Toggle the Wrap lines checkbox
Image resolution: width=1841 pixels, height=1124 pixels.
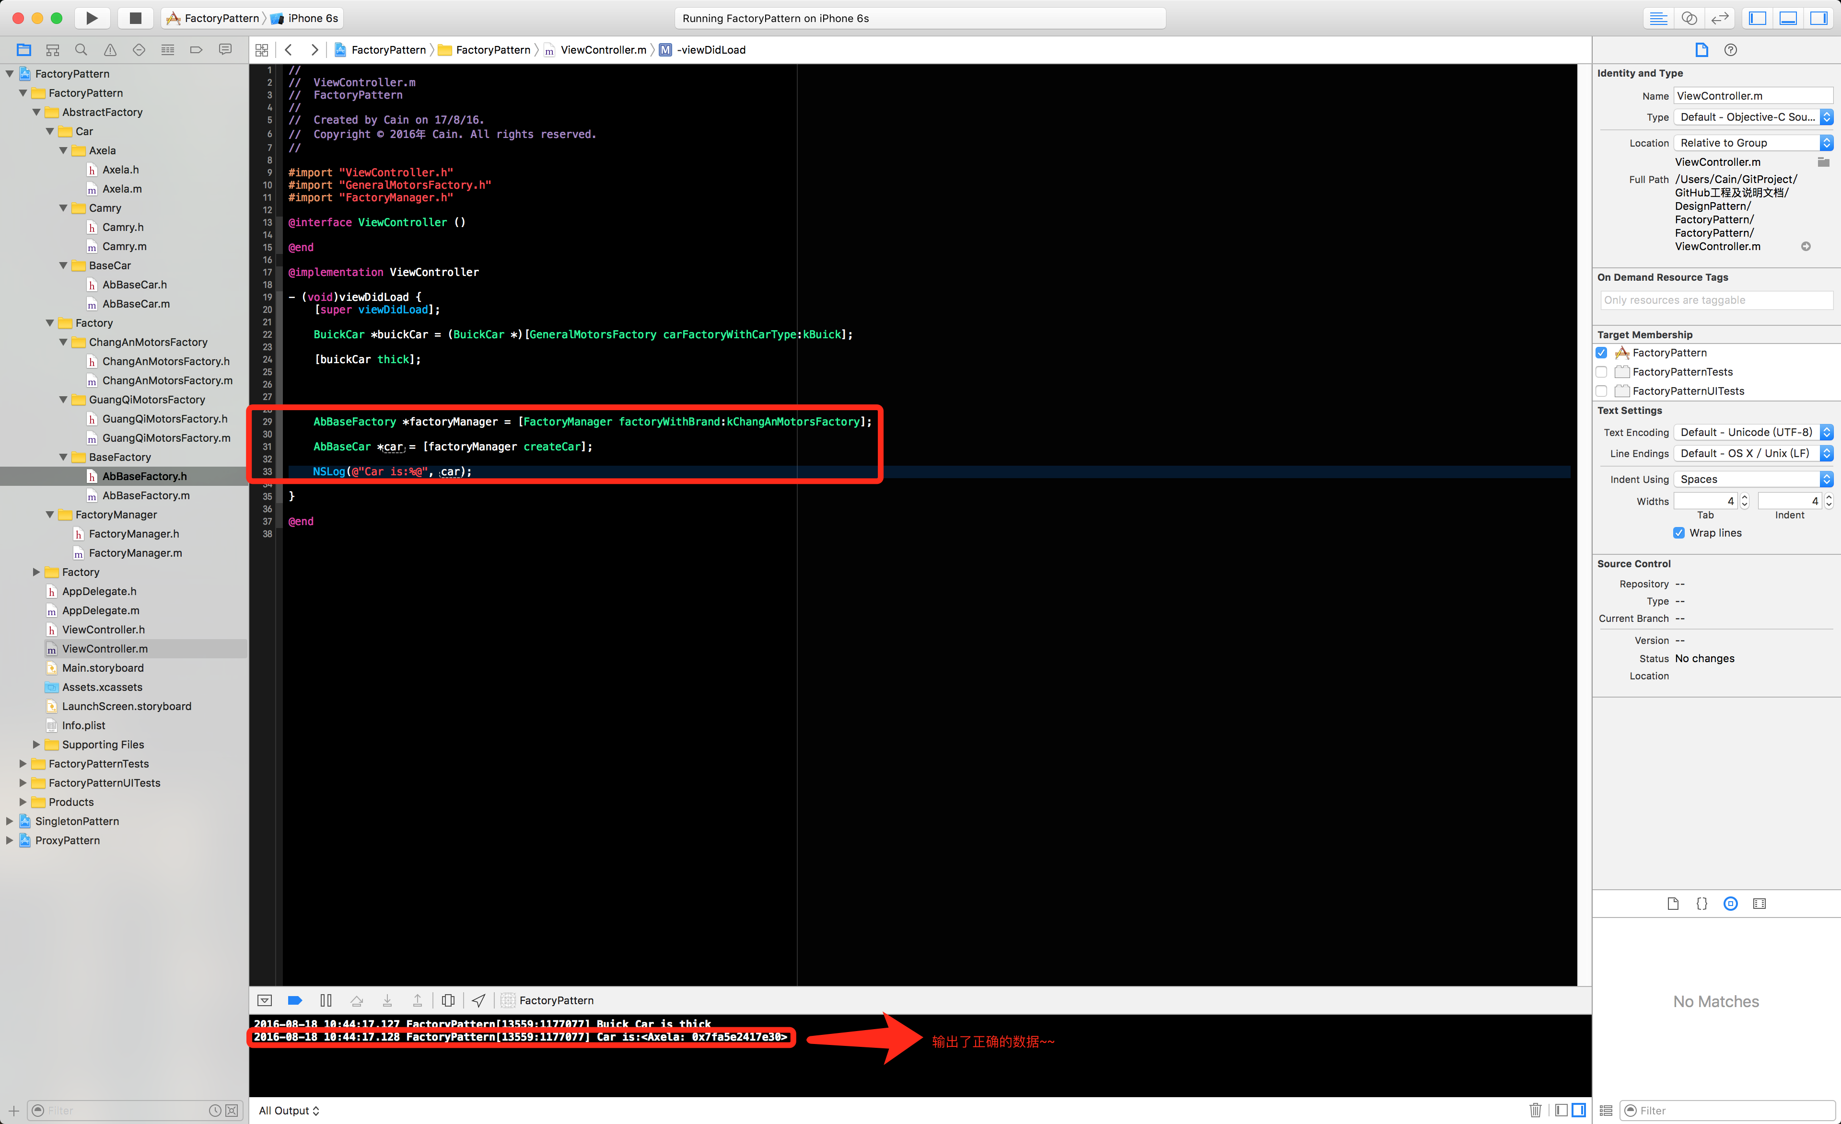pos(1679,532)
